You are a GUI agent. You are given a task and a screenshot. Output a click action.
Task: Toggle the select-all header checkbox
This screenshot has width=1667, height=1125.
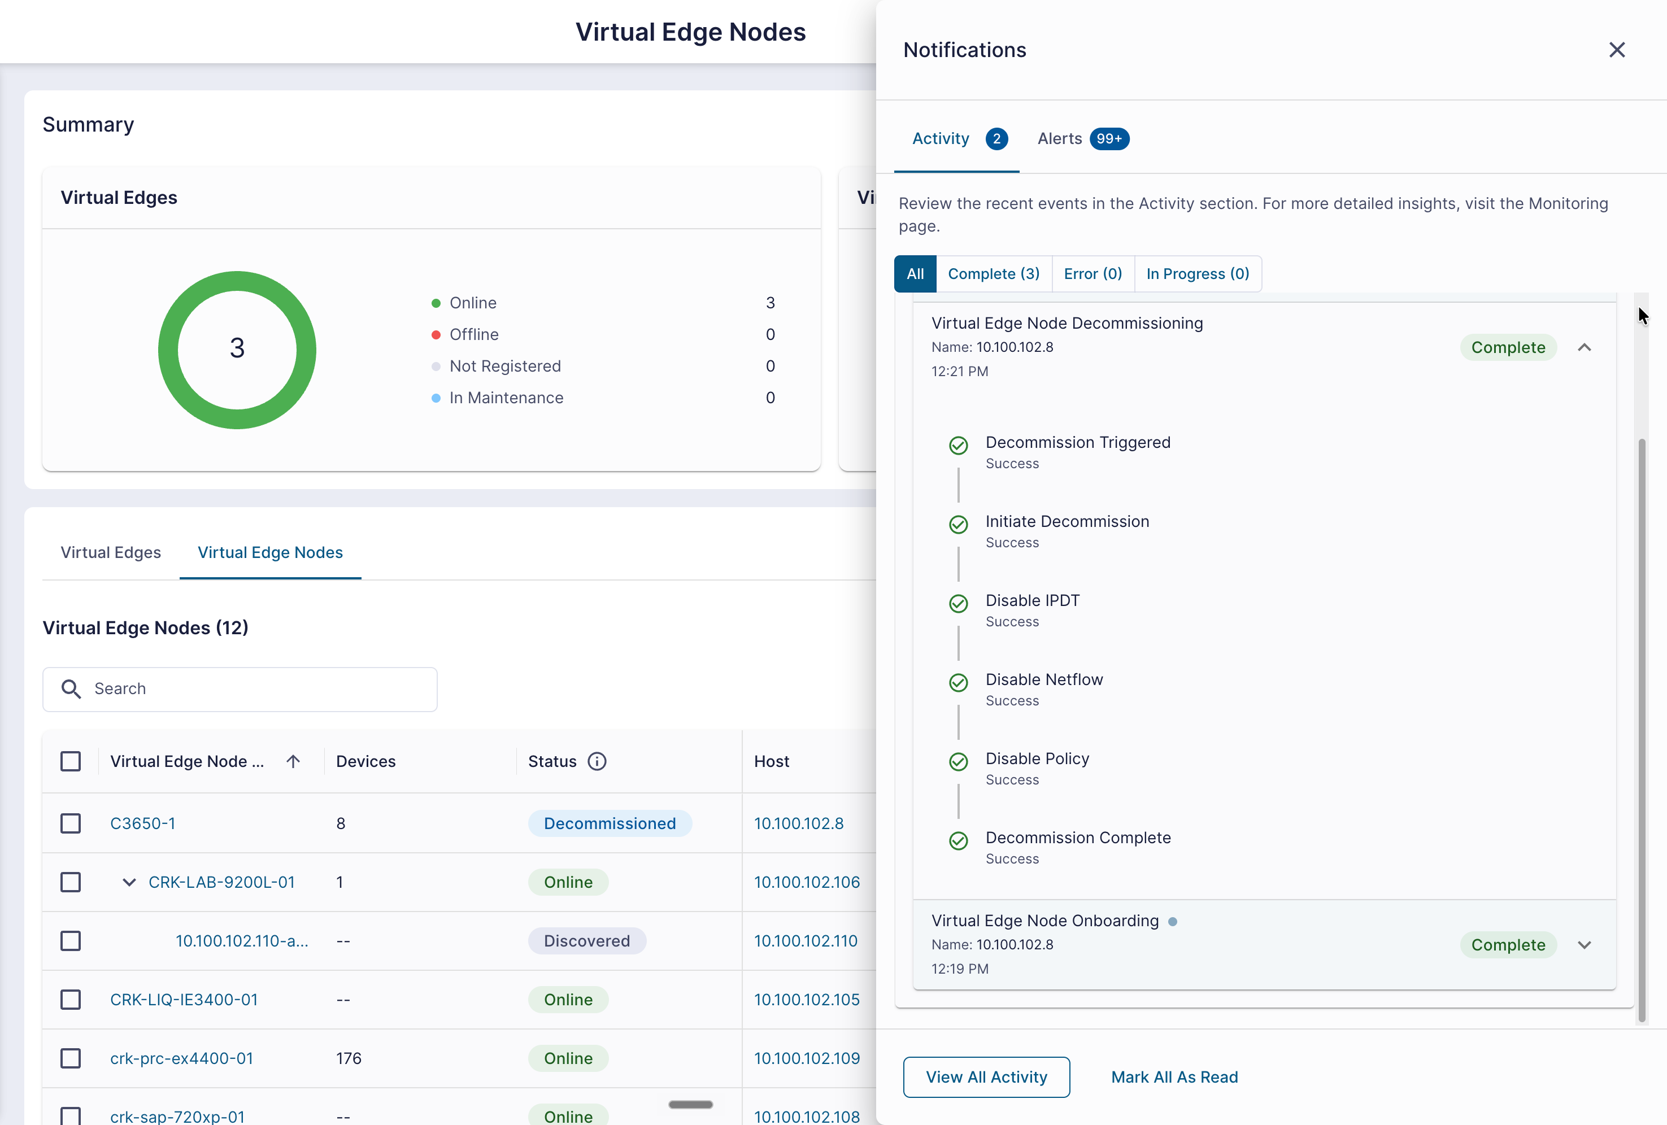pyautogui.click(x=70, y=761)
